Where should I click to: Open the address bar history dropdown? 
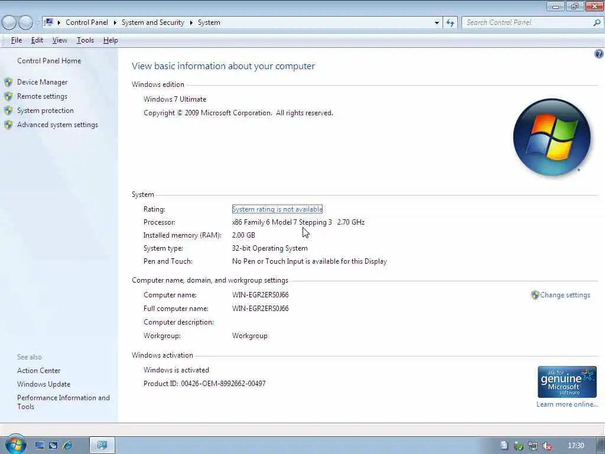click(x=437, y=23)
